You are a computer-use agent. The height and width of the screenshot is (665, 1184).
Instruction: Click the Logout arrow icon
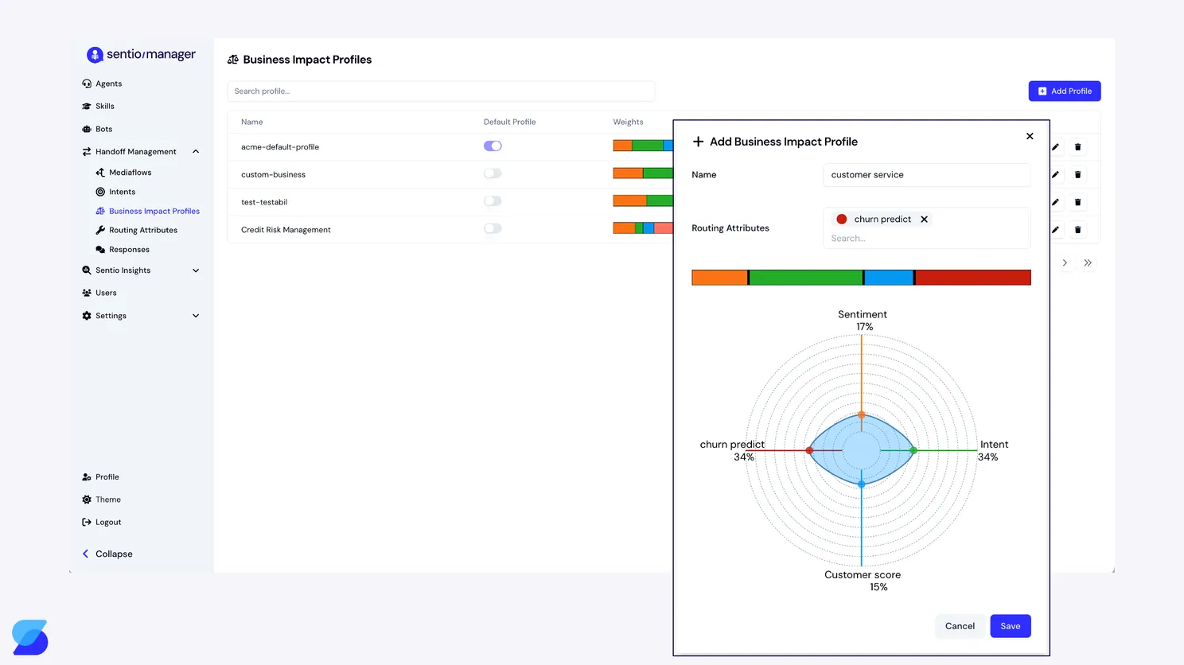coord(87,522)
